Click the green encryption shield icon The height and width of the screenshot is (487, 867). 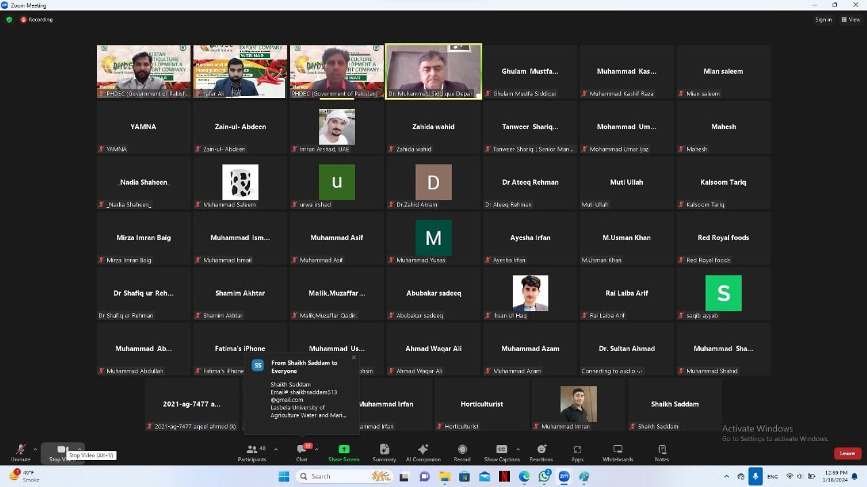(x=9, y=20)
